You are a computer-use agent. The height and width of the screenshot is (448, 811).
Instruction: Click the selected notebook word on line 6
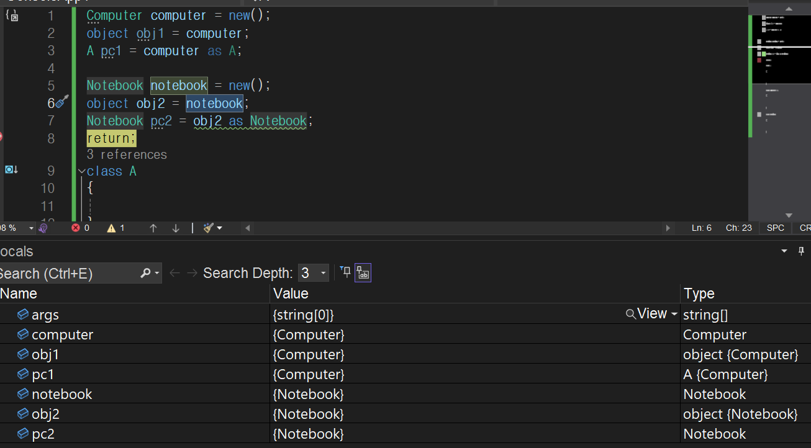[214, 103]
